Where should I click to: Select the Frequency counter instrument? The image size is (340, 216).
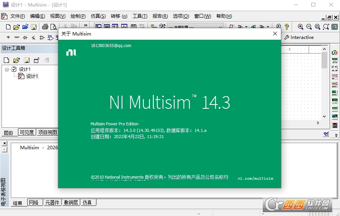coord(335,101)
